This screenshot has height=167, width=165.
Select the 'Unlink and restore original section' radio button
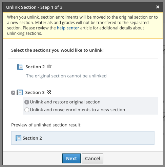tap(27, 102)
